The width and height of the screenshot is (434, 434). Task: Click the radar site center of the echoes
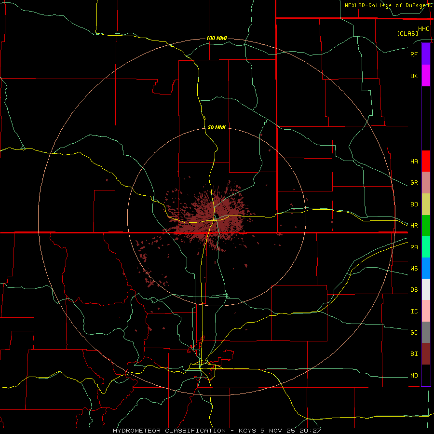pyautogui.click(x=217, y=217)
